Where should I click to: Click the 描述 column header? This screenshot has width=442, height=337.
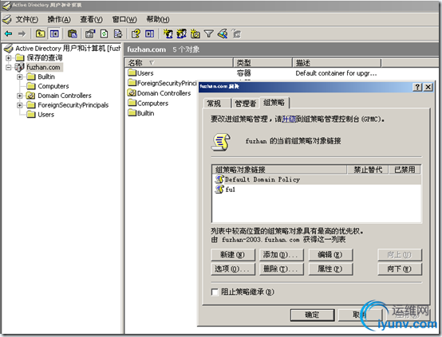pos(337,62)
